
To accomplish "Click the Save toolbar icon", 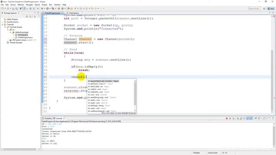I will point(13,9).
